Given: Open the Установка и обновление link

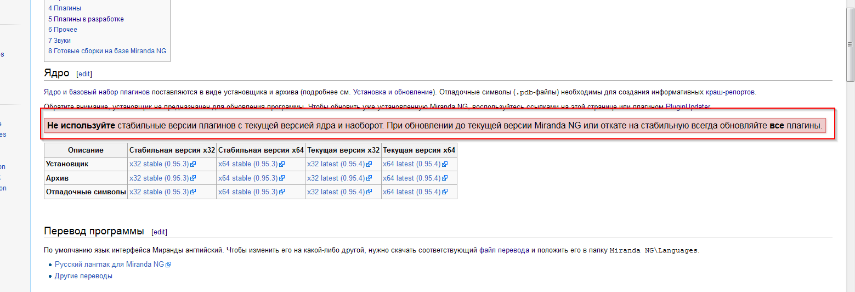Looking at the screenshot, I should pyautogui.click(x=393, y=92).
